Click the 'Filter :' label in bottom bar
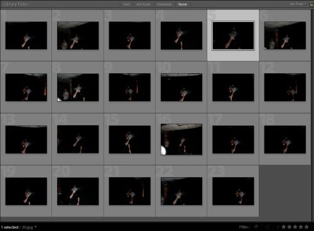 244,227
